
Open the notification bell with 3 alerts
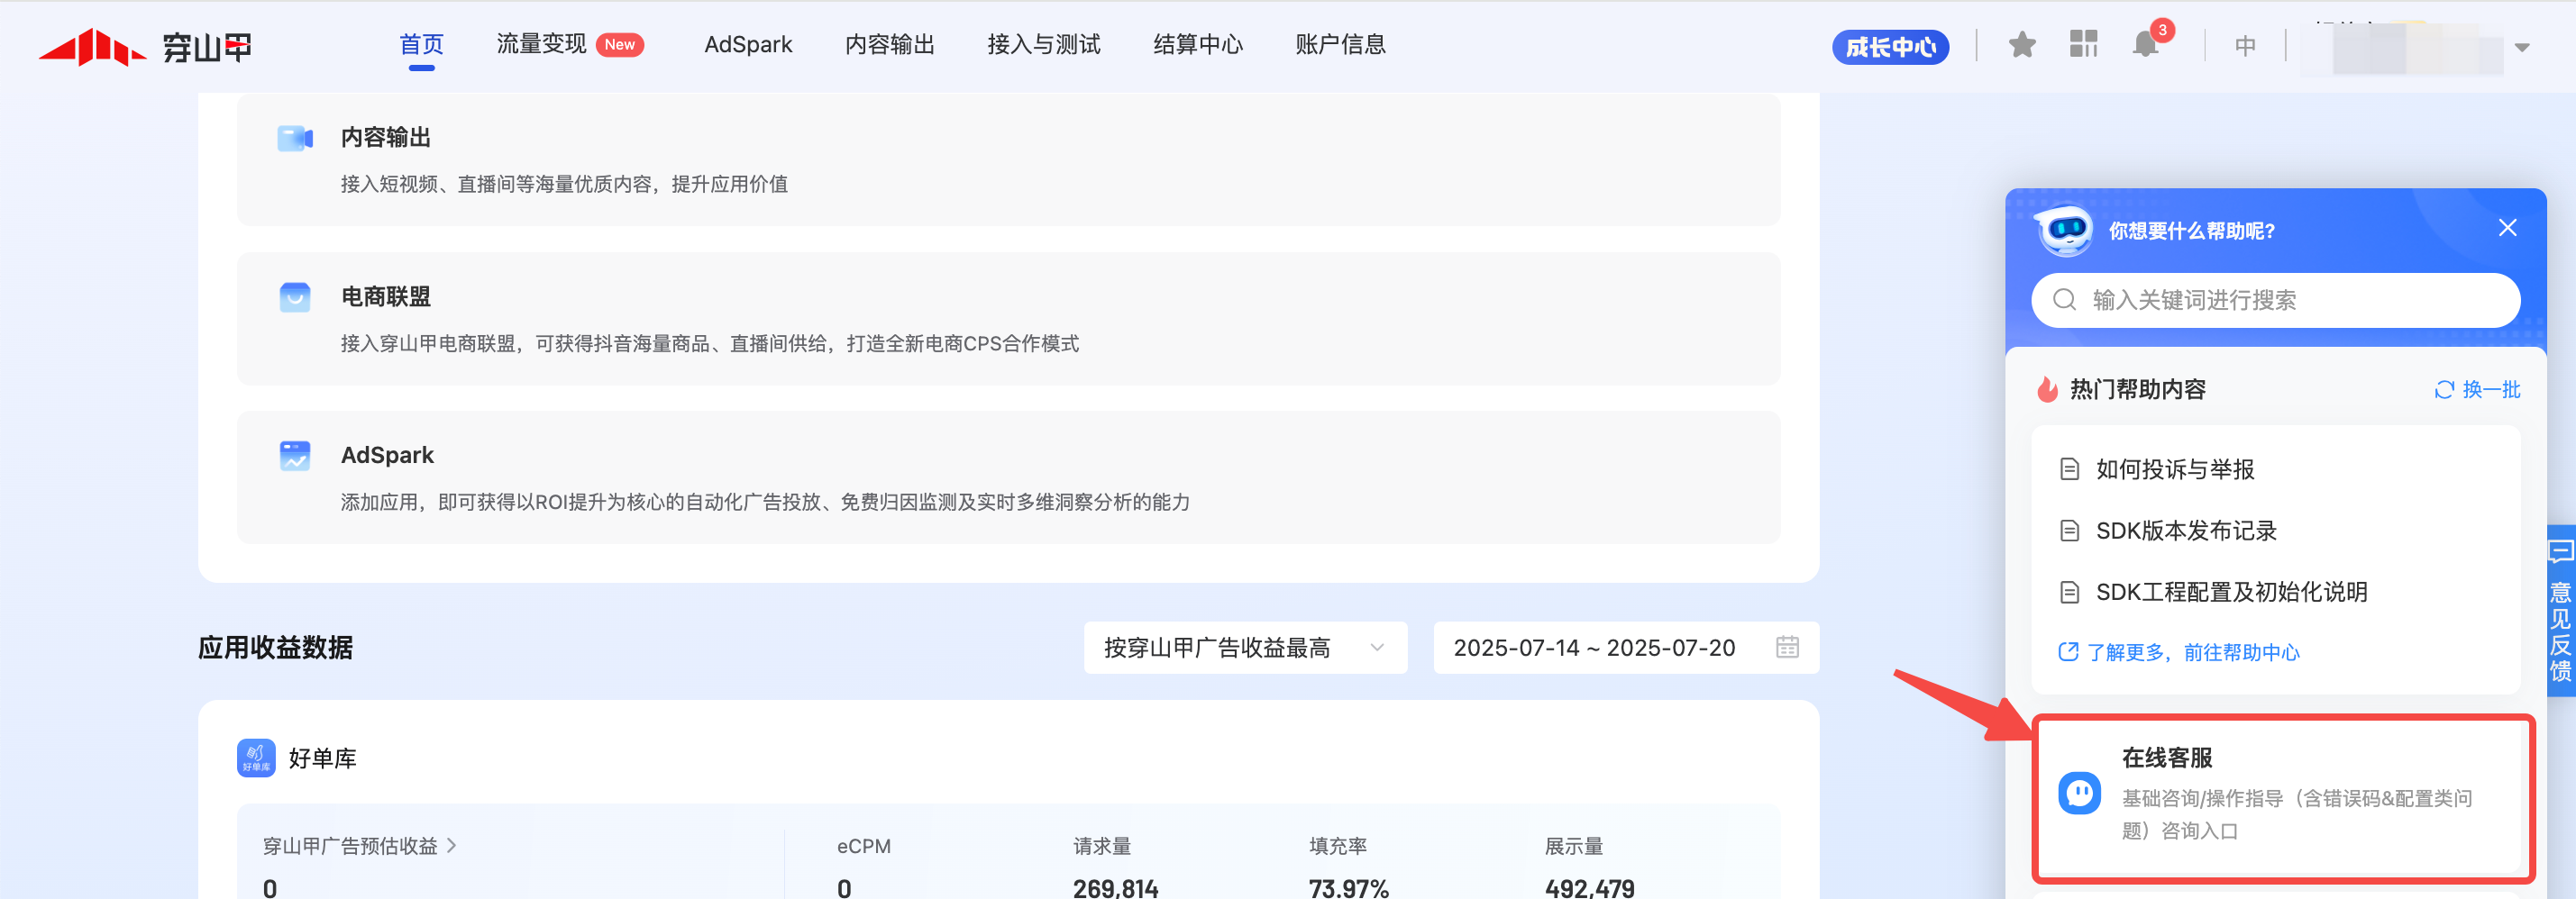(x=2144, y=45)
